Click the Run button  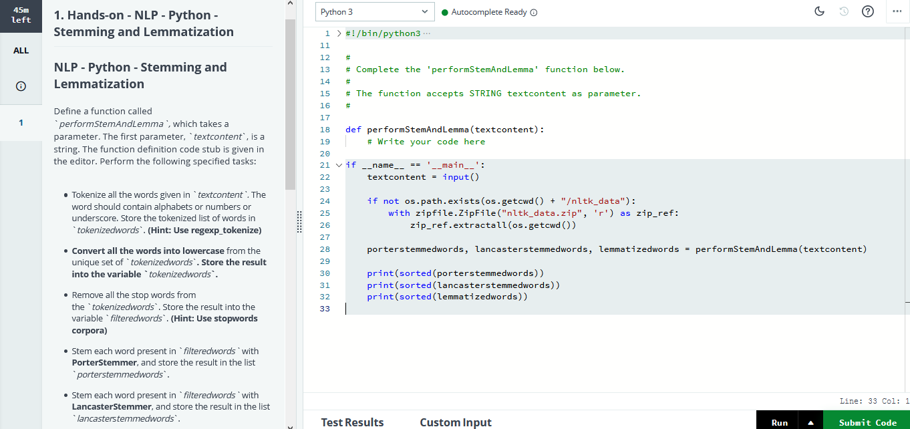pyautogui.click(x=778, y=422)
